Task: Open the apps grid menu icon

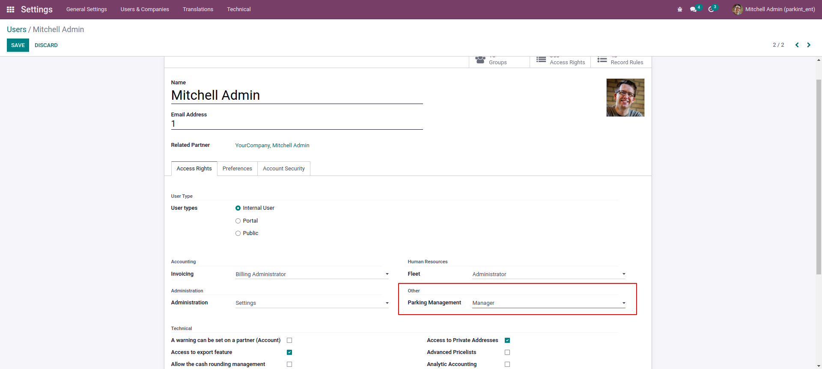Action: [x=11, y=9]
